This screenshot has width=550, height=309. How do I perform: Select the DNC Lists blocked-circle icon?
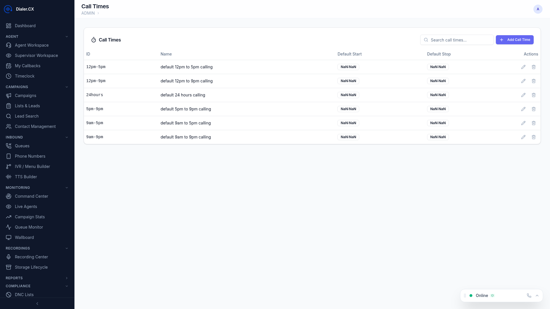click(x=9, y=295)
